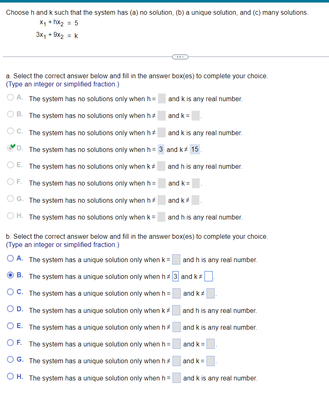The image size is (329, 396).
Task: Select option G in part a
Action: point(11,198)
